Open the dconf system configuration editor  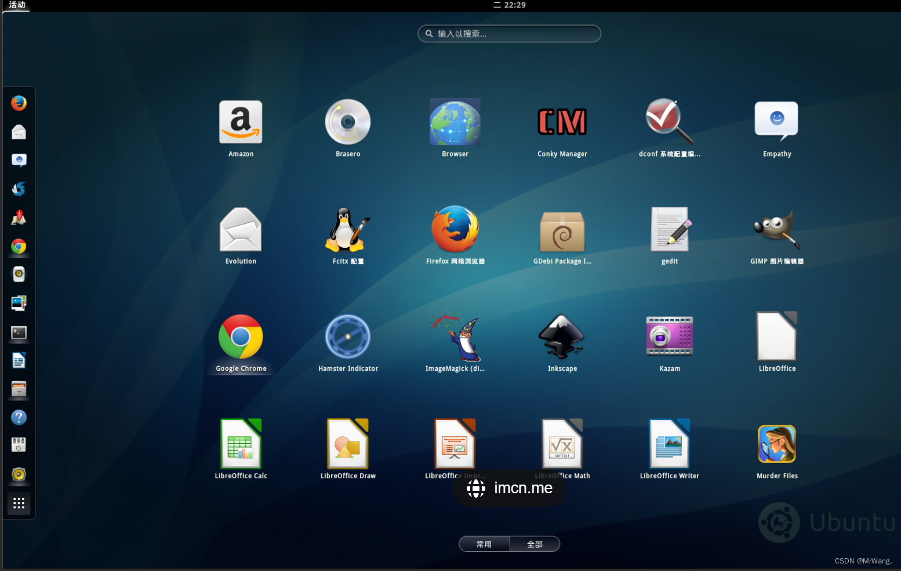point(669,122)
